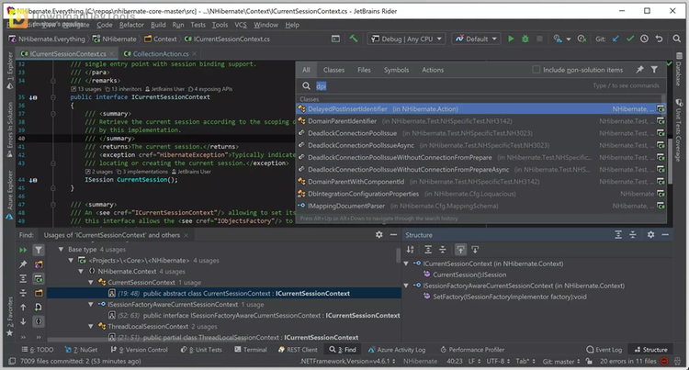Viewport: 689px width, 370px height.
Task: Show Git history clock icon
Action: pyautogui.click(x=644, y=39)
